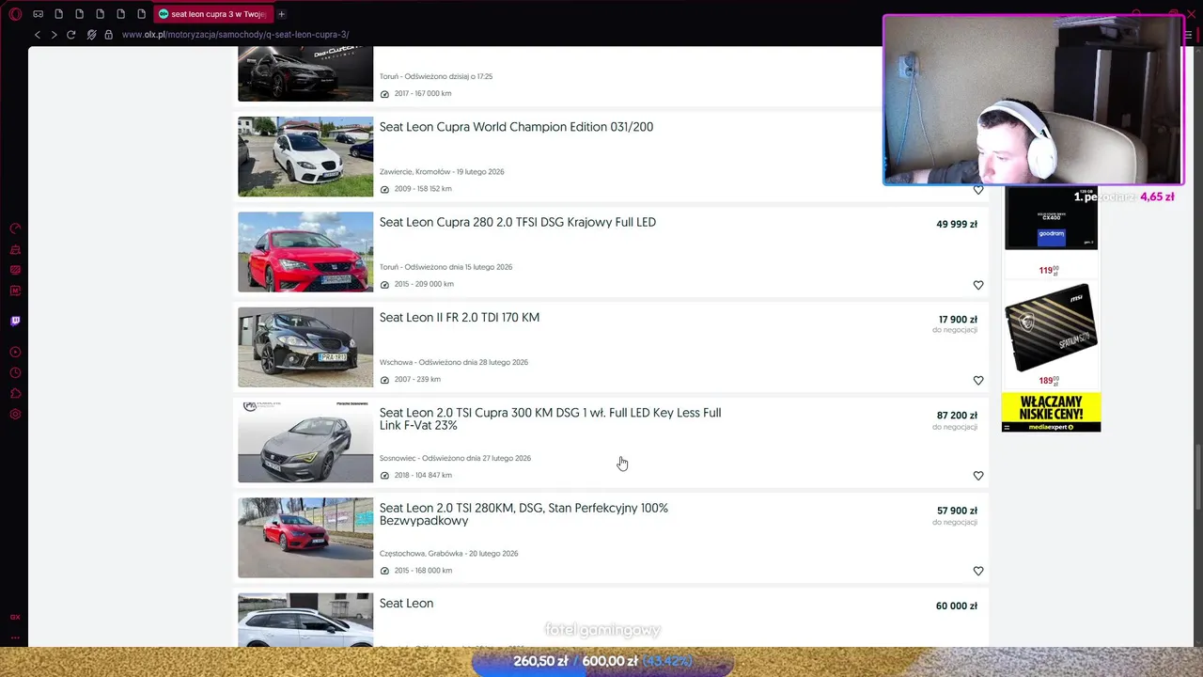Go back using the browser back arrow
This screenshot has height=677, width=1203.
[38, 35]
